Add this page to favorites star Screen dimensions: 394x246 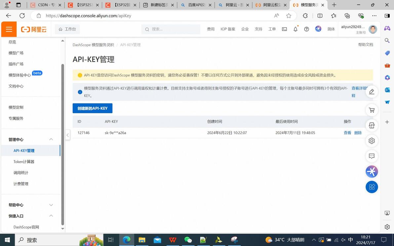[289, 16]
